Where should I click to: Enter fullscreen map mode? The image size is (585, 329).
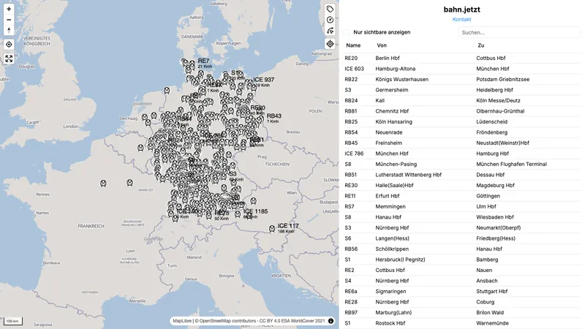point(9,58)
